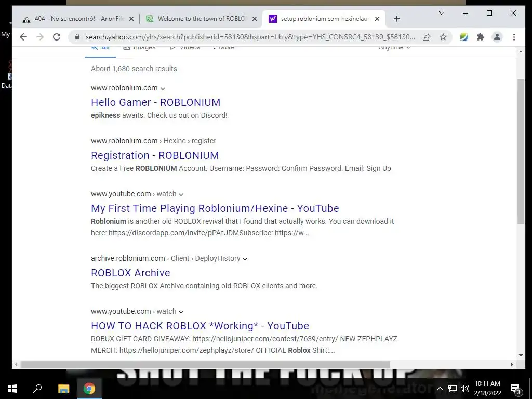This screenshot has height=399, width=532.
Task: Switch to 404 AnonFiles tab
Action: [77, 19]
